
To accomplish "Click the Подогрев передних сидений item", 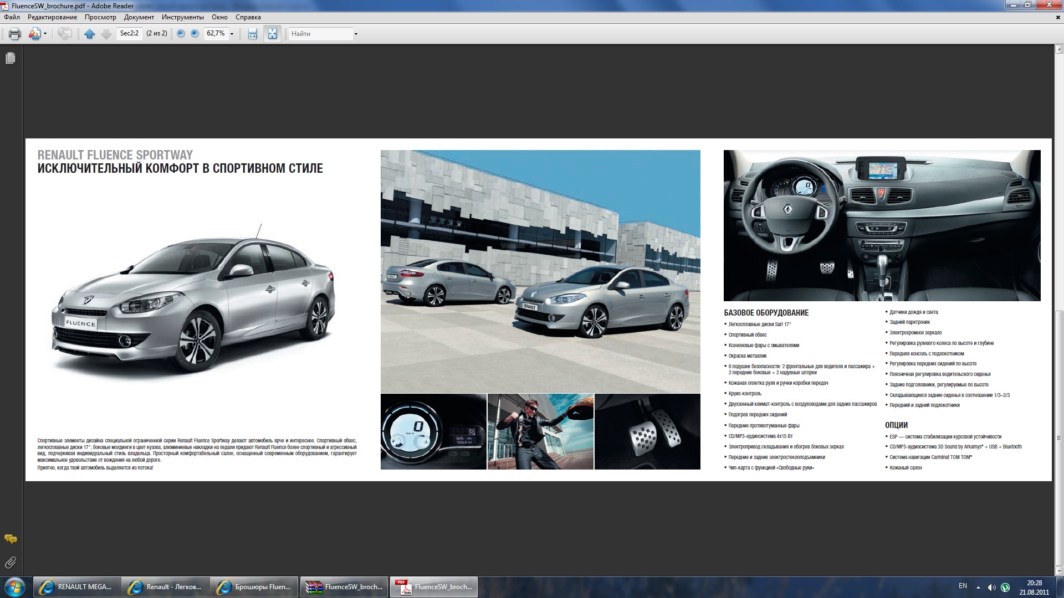I will (x=758, y=415).
